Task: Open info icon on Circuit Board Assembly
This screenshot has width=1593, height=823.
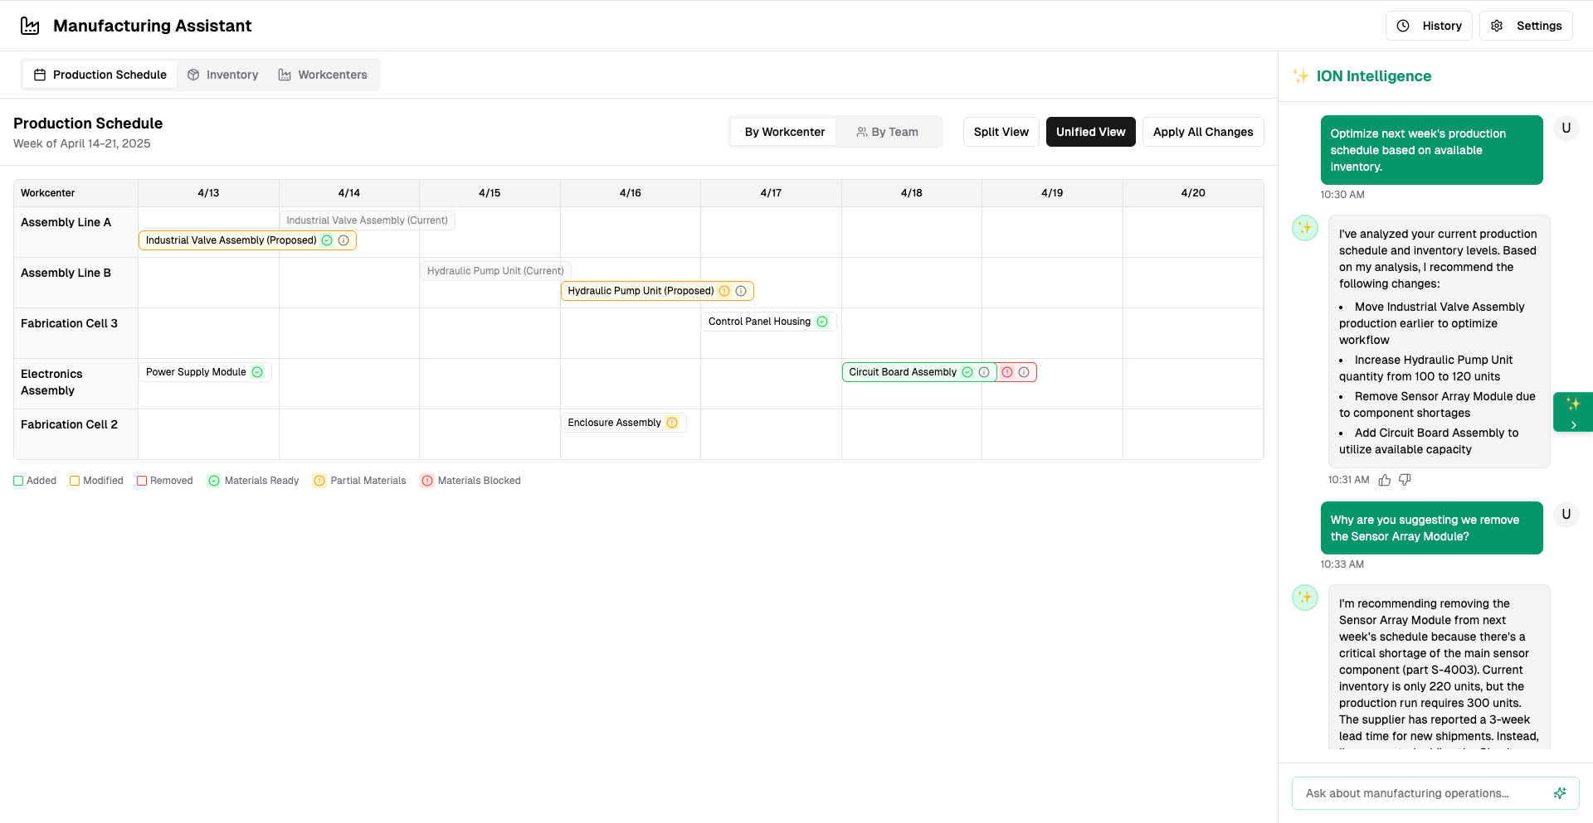Action: pyautogui.click(x=984, y=372)
